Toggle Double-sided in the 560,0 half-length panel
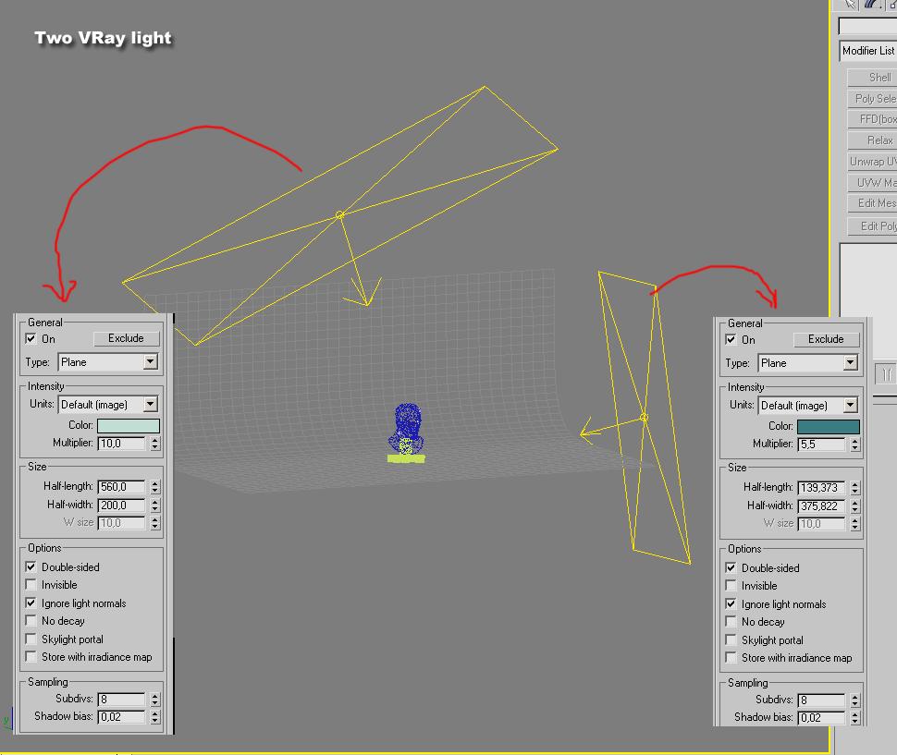This screenshot has height=755, width=897. [x=31, y=567]
